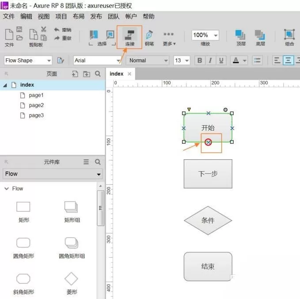Select page2 in the pages tree

point(36,105)
